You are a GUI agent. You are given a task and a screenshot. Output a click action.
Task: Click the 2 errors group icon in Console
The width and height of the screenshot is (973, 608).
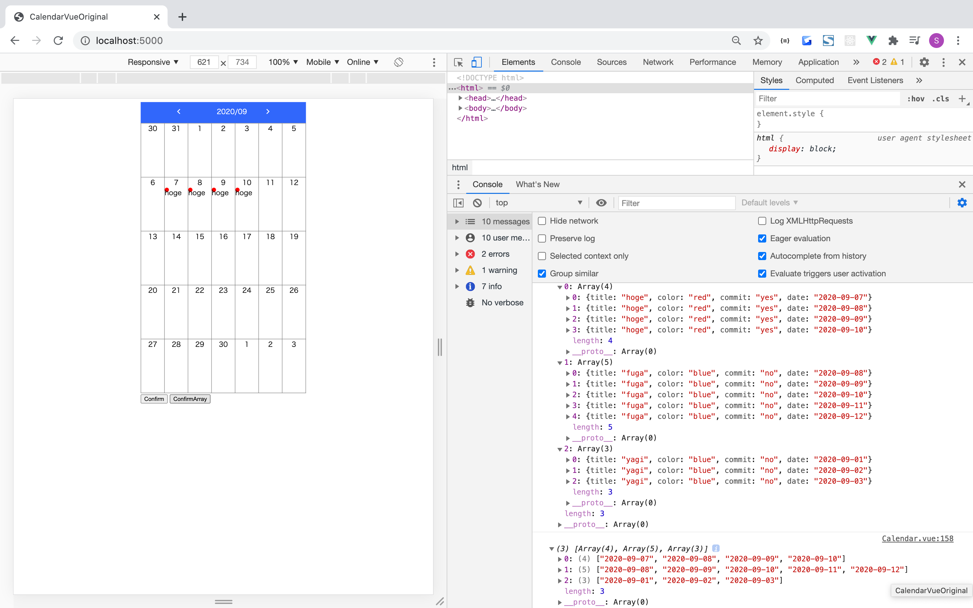pos(470,254)
